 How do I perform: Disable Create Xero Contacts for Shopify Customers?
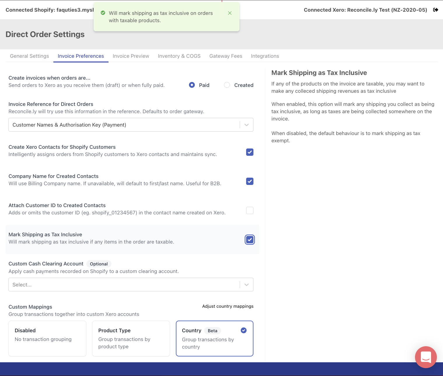pos(249,152)
